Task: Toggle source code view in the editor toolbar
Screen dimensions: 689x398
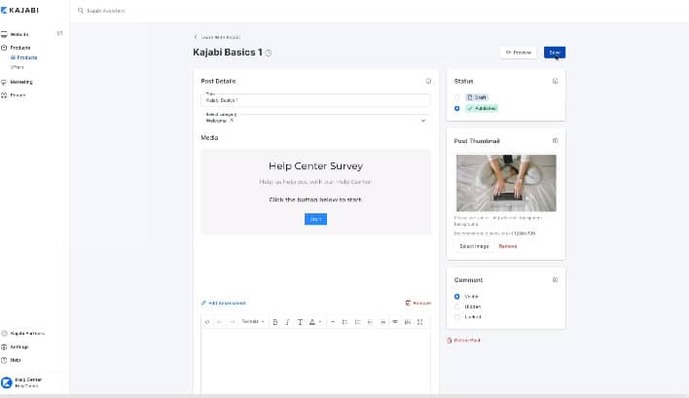Action: point(207,322)
